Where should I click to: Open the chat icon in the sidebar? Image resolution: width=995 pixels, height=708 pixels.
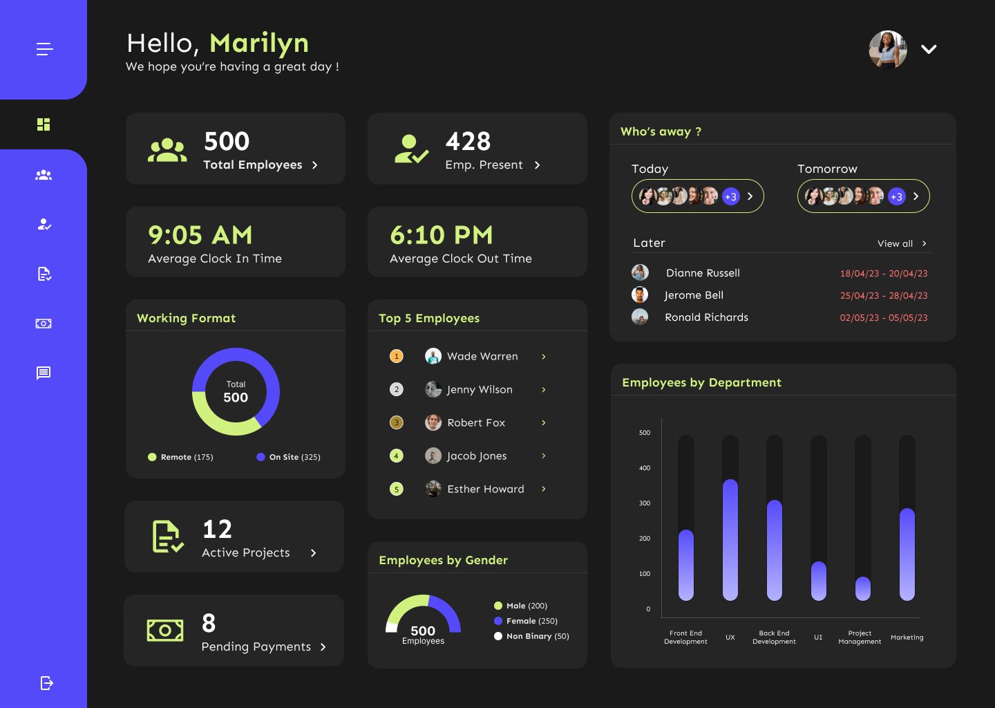tap(44, 373)
